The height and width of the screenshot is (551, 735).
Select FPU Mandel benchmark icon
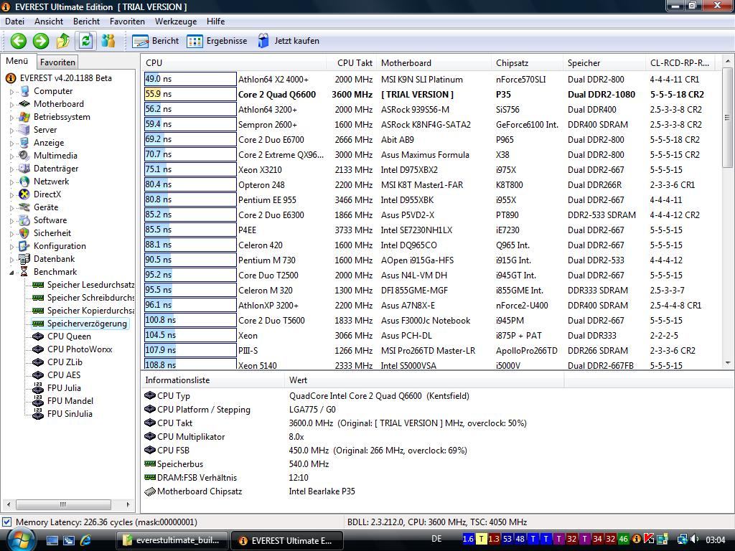pyautogui.click(x=38, y=400)
